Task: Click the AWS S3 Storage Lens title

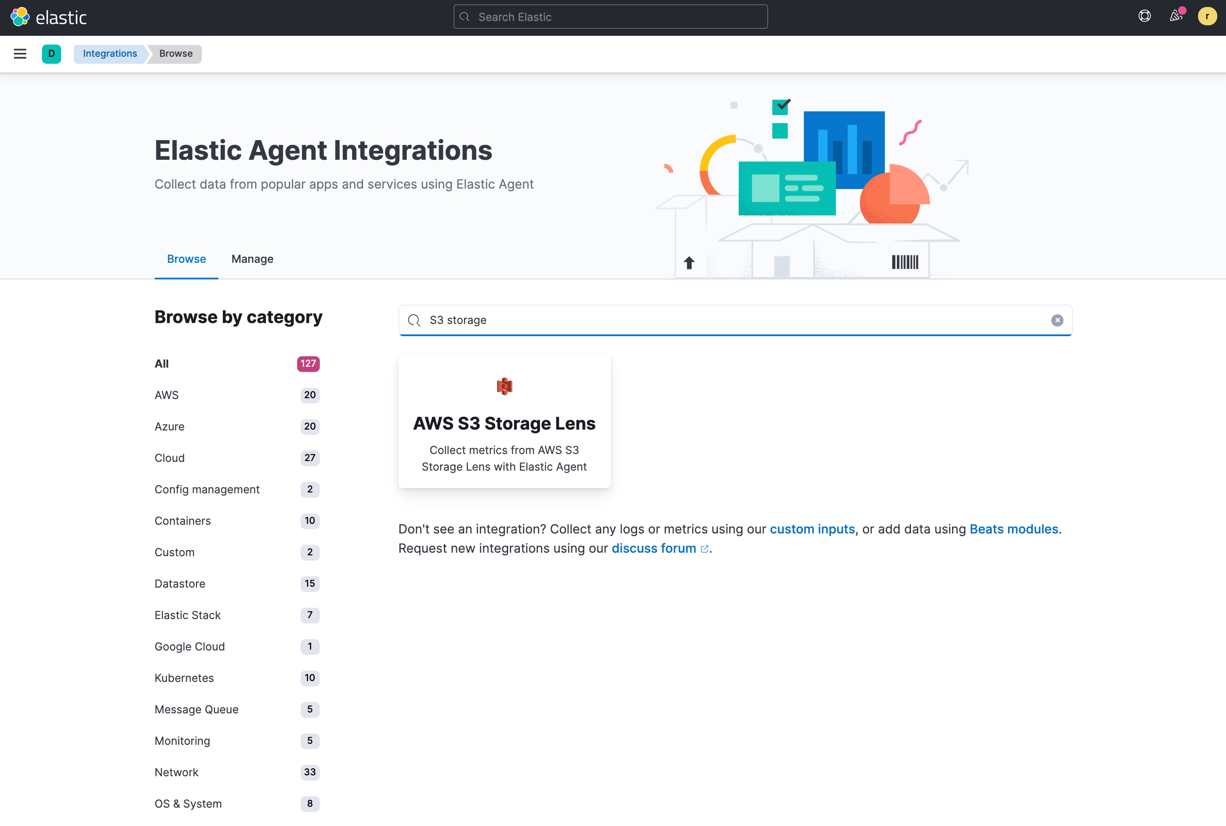Action: 504,423
